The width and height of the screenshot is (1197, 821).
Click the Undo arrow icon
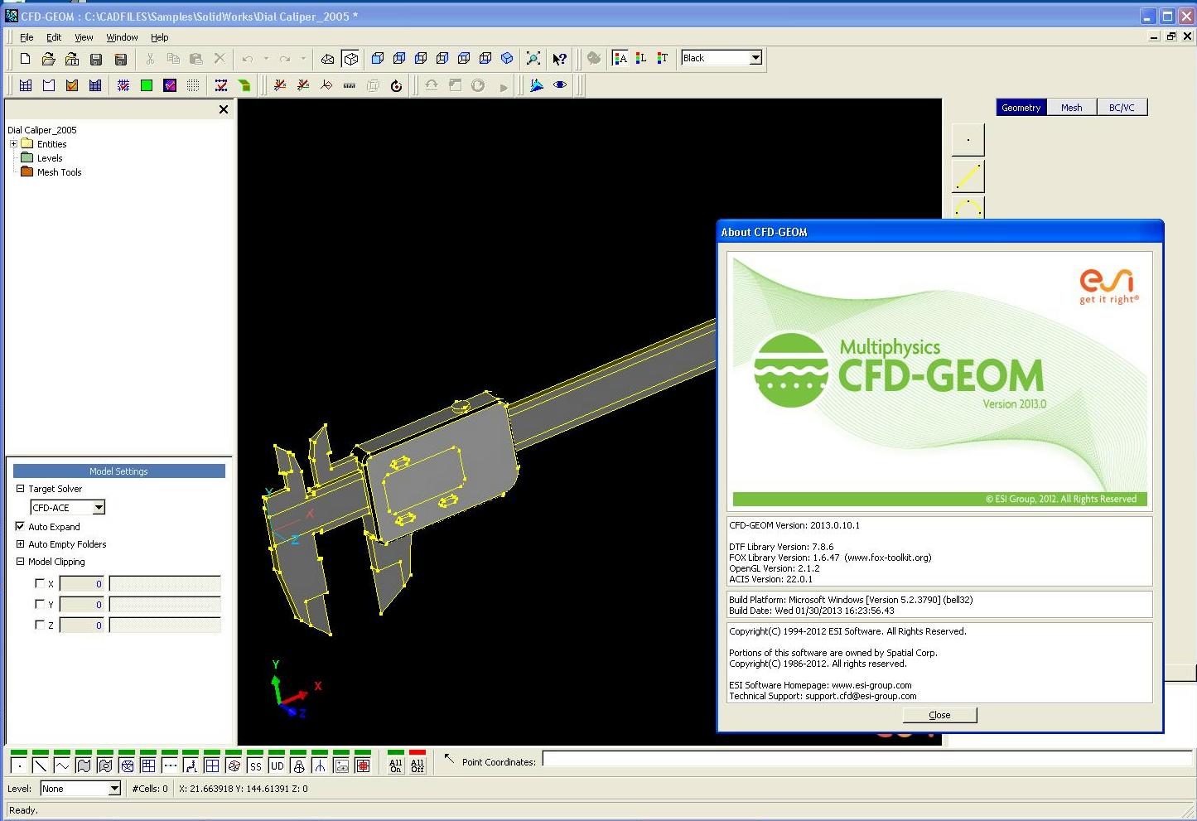tap(248, 59)
